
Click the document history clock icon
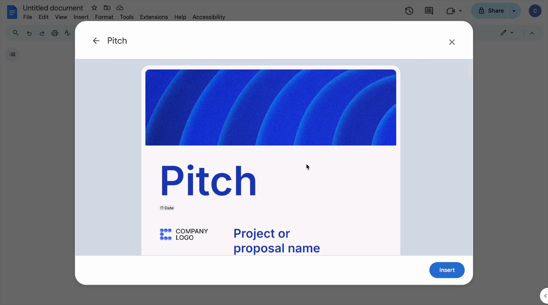click(x=409, y=10)
